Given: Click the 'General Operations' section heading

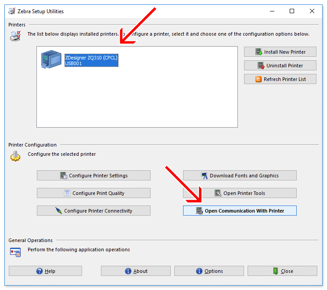Looking at the screenshot, I should coord(30,240).
